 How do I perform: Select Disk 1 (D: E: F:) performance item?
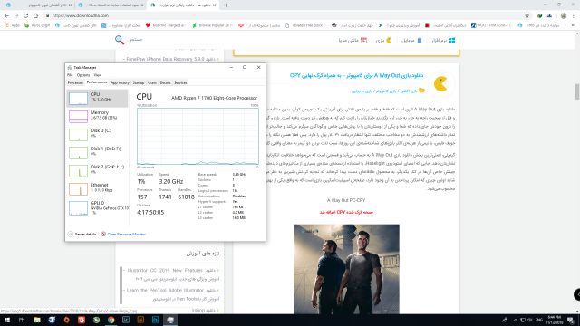click(97, 153)
